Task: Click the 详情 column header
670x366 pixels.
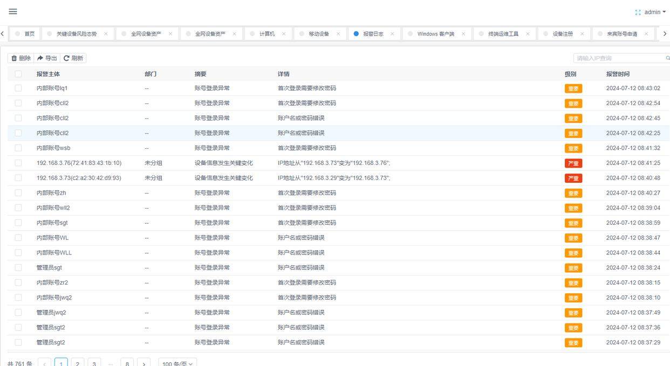Action: click(x=283, y=74)
